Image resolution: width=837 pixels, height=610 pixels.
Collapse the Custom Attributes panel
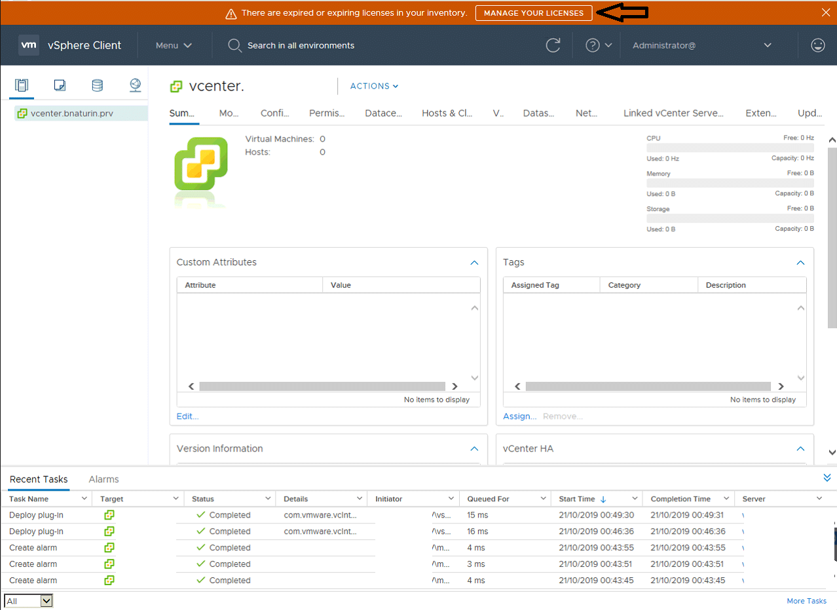(x=475, y=263)
